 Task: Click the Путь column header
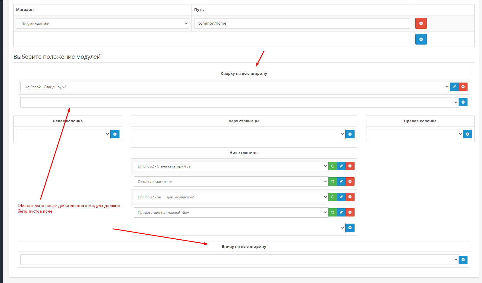tap(199, 10)
